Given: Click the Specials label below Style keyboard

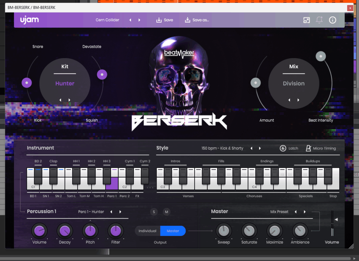Looking at the screenshot, I should click(x=306, y=196).
